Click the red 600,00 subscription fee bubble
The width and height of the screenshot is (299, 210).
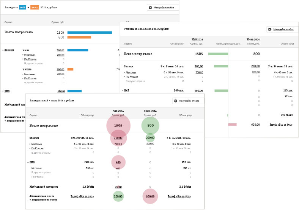[150, 196]
